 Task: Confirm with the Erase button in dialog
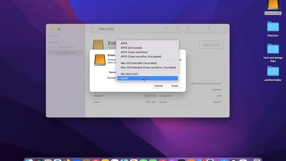(x=175, y=86)
